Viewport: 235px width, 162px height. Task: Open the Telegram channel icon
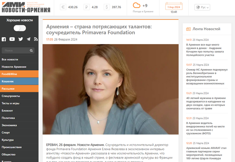pos(28,39)
